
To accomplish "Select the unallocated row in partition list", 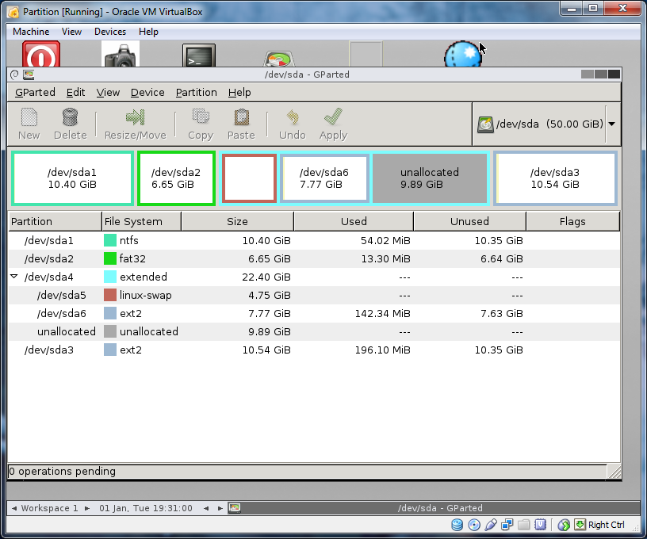I will click(x=314, y=331).
